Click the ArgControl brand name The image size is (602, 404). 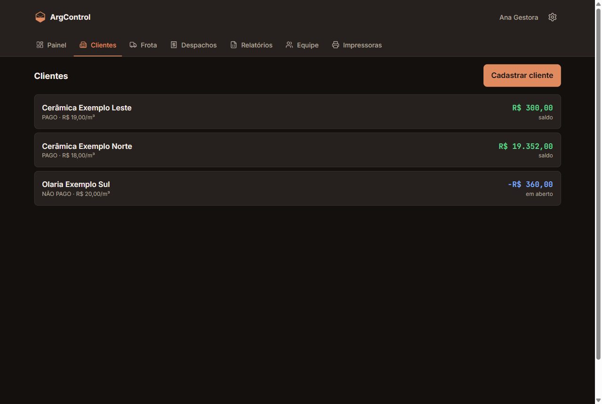pyautogui.click(x=70, y=17)
